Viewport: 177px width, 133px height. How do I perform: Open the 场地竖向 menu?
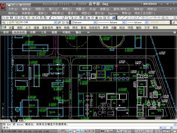94,27
